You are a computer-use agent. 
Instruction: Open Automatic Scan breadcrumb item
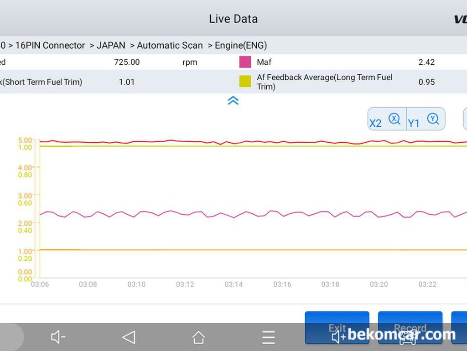[170, 45]
